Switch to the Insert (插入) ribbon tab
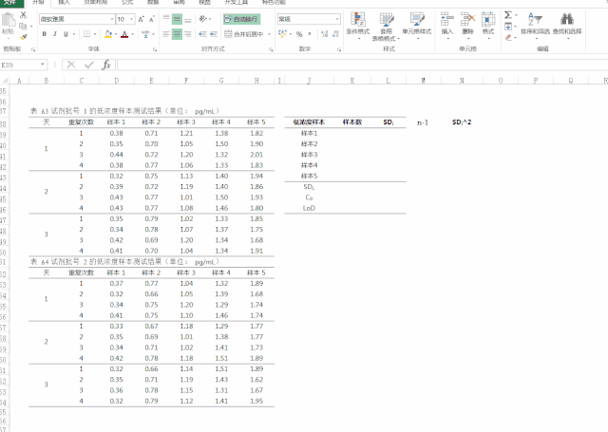 pyautogui.click(x=64, y=3)
